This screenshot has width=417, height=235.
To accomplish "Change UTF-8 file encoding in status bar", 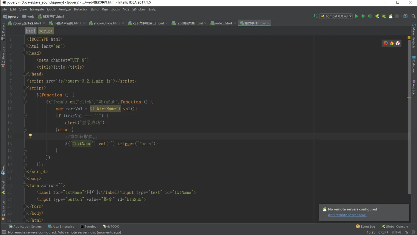I will click(x=396, y=232).
